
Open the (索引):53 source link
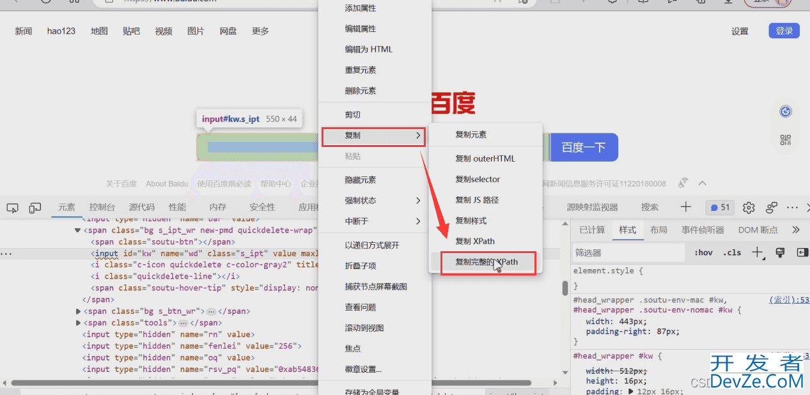789,300
